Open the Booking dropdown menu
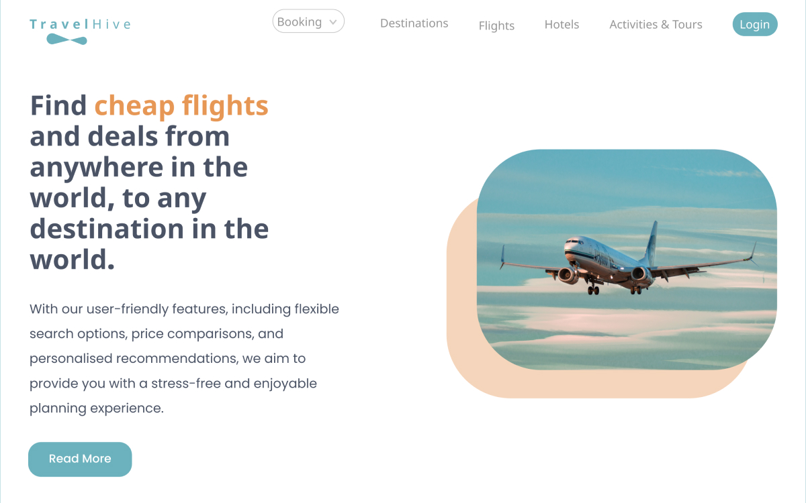 [x=308, y=21]
